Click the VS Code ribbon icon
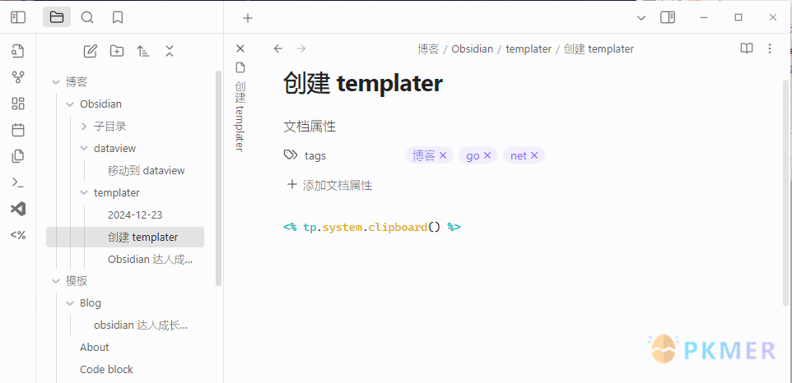 click(18, 209)
